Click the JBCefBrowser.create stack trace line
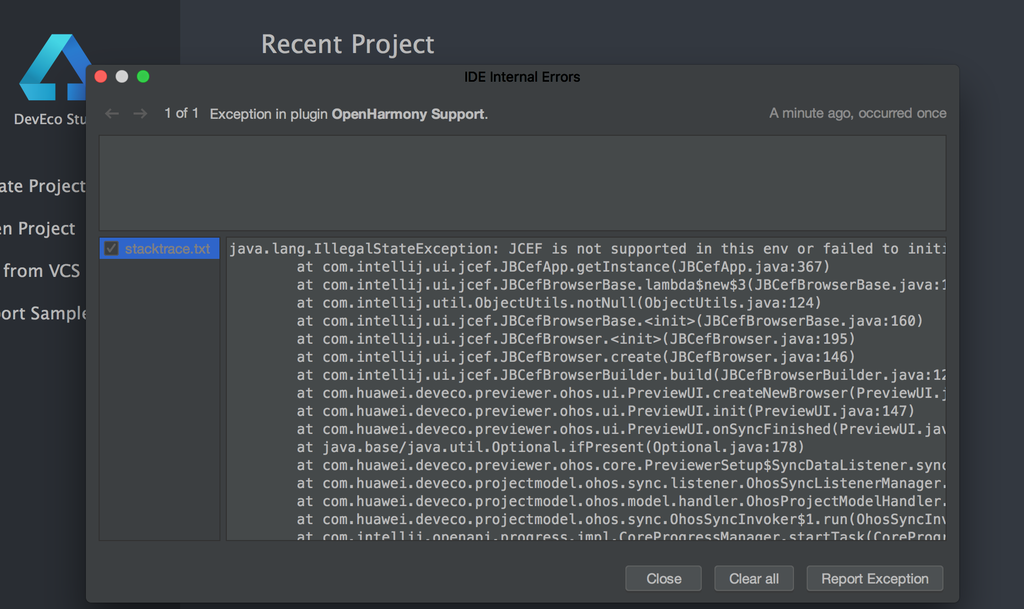Image resolution: width=1024 pixels, height=609 pixels. (x=576, y=357)
